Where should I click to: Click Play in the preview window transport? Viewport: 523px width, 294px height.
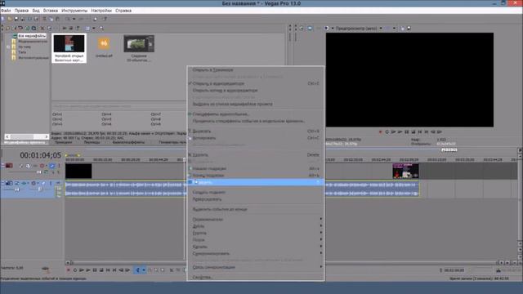[x=400, y=132]
